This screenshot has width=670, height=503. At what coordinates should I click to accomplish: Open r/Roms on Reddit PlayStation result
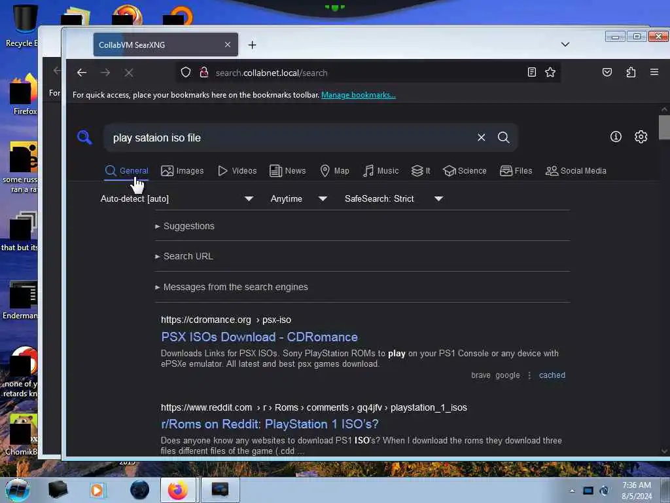270,424
